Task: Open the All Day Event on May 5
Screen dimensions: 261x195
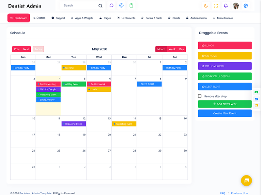Action: (74, 84)
